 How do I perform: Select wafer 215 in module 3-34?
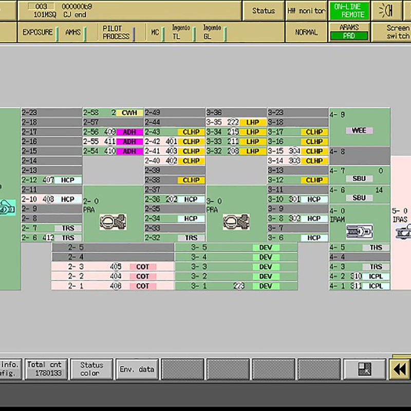click(233, 132)
